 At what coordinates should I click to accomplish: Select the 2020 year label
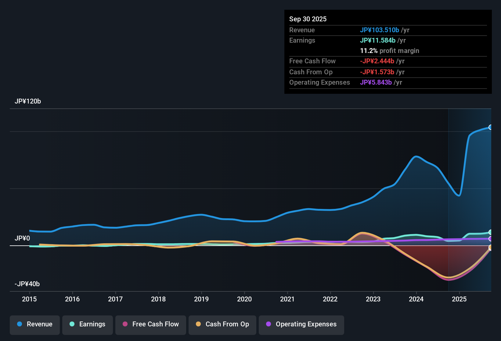[244, 299]
